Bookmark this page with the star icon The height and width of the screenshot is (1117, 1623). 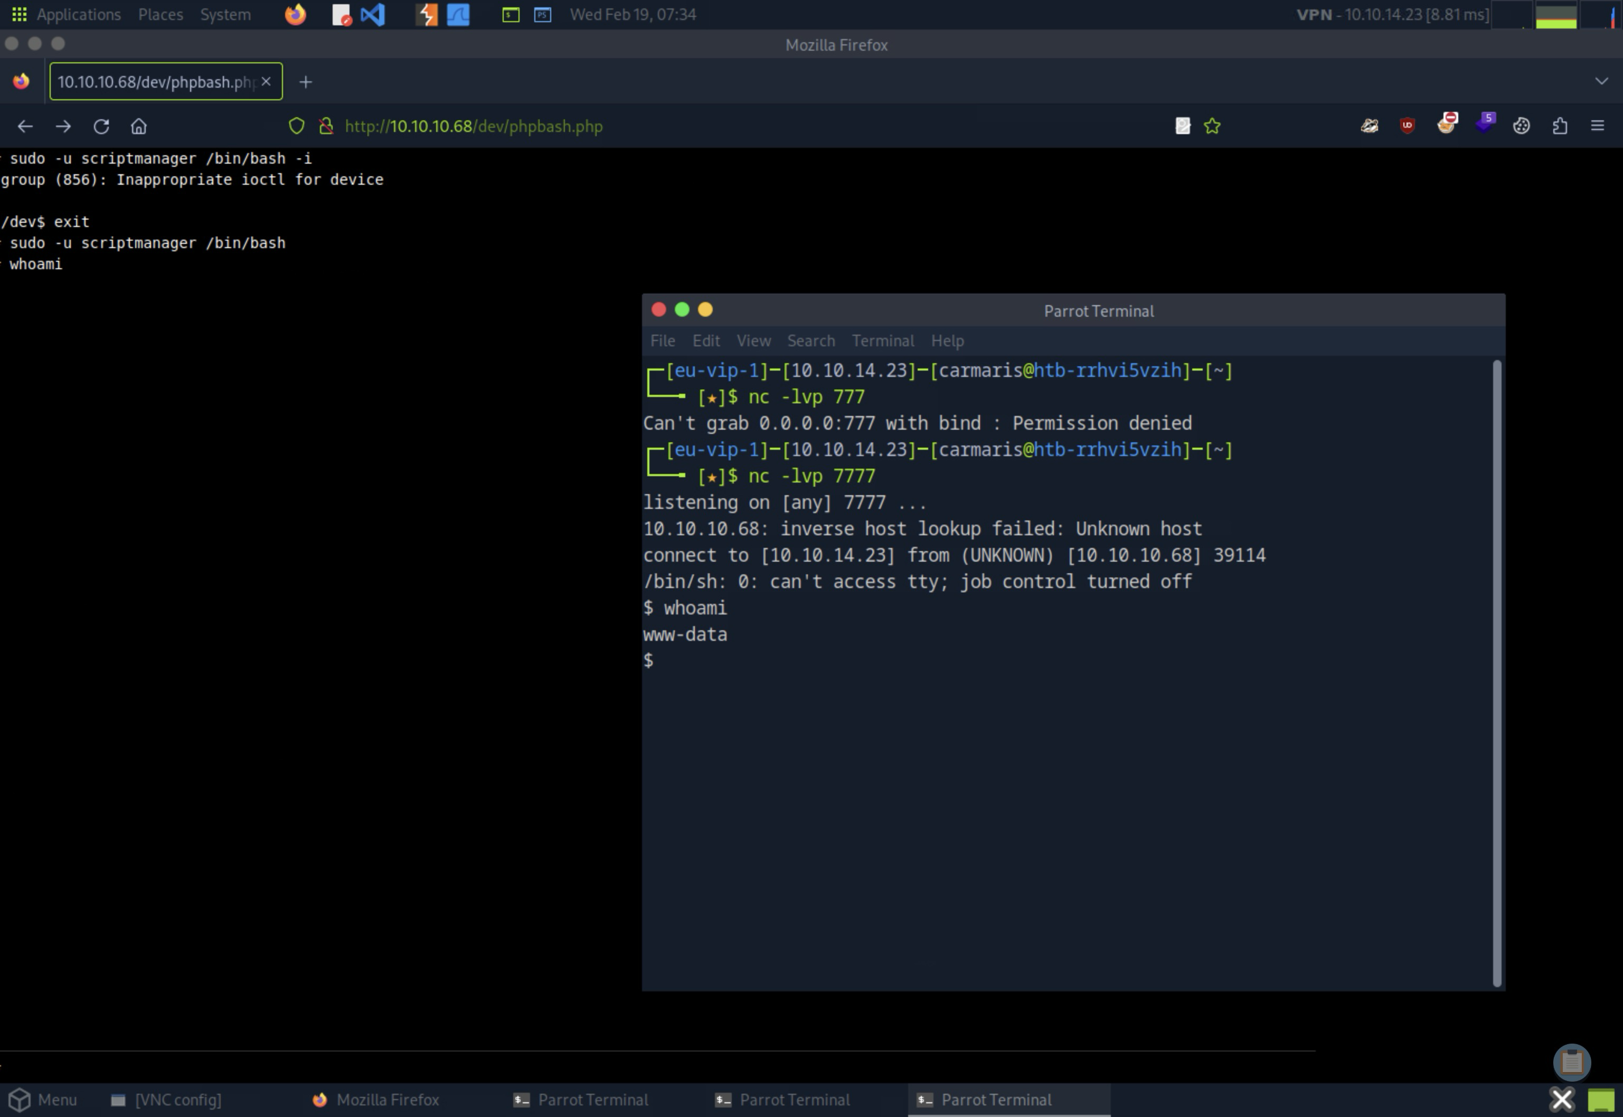1212,127
